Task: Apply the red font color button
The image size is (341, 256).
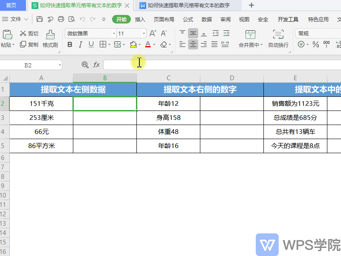Action: click(x=148, y=45)
